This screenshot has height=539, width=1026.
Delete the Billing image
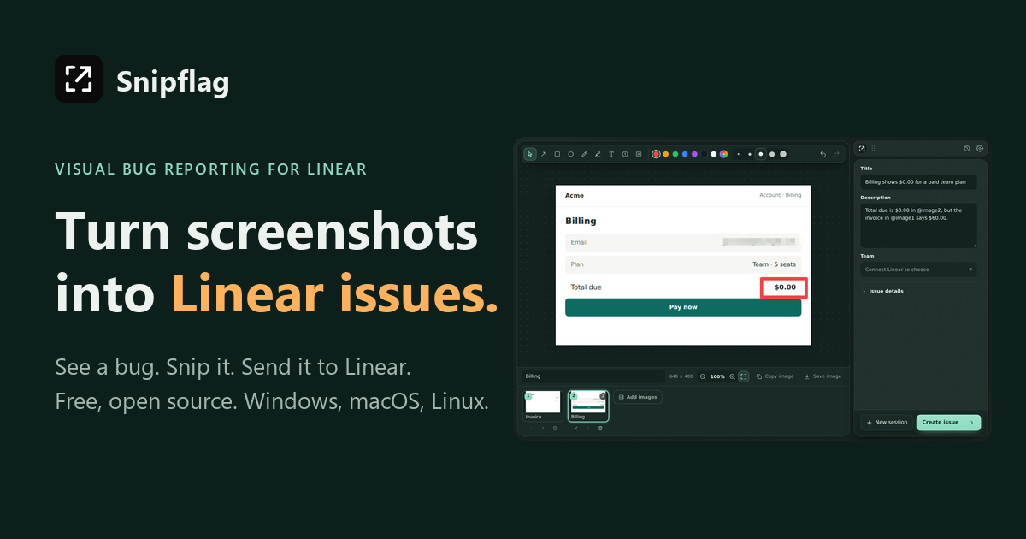[600, 428]
